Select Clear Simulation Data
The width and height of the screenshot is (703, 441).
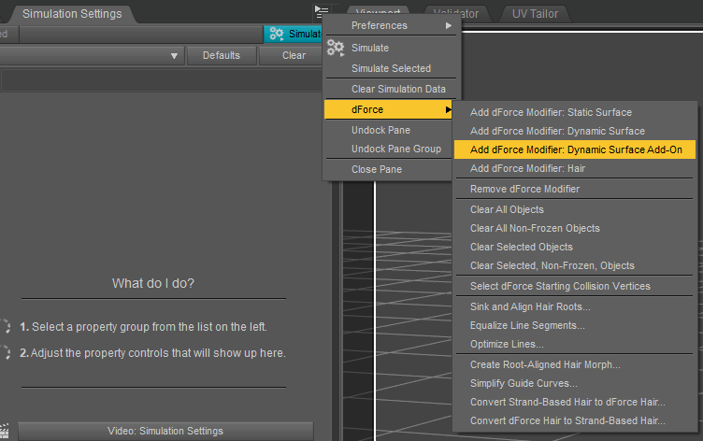392,89
